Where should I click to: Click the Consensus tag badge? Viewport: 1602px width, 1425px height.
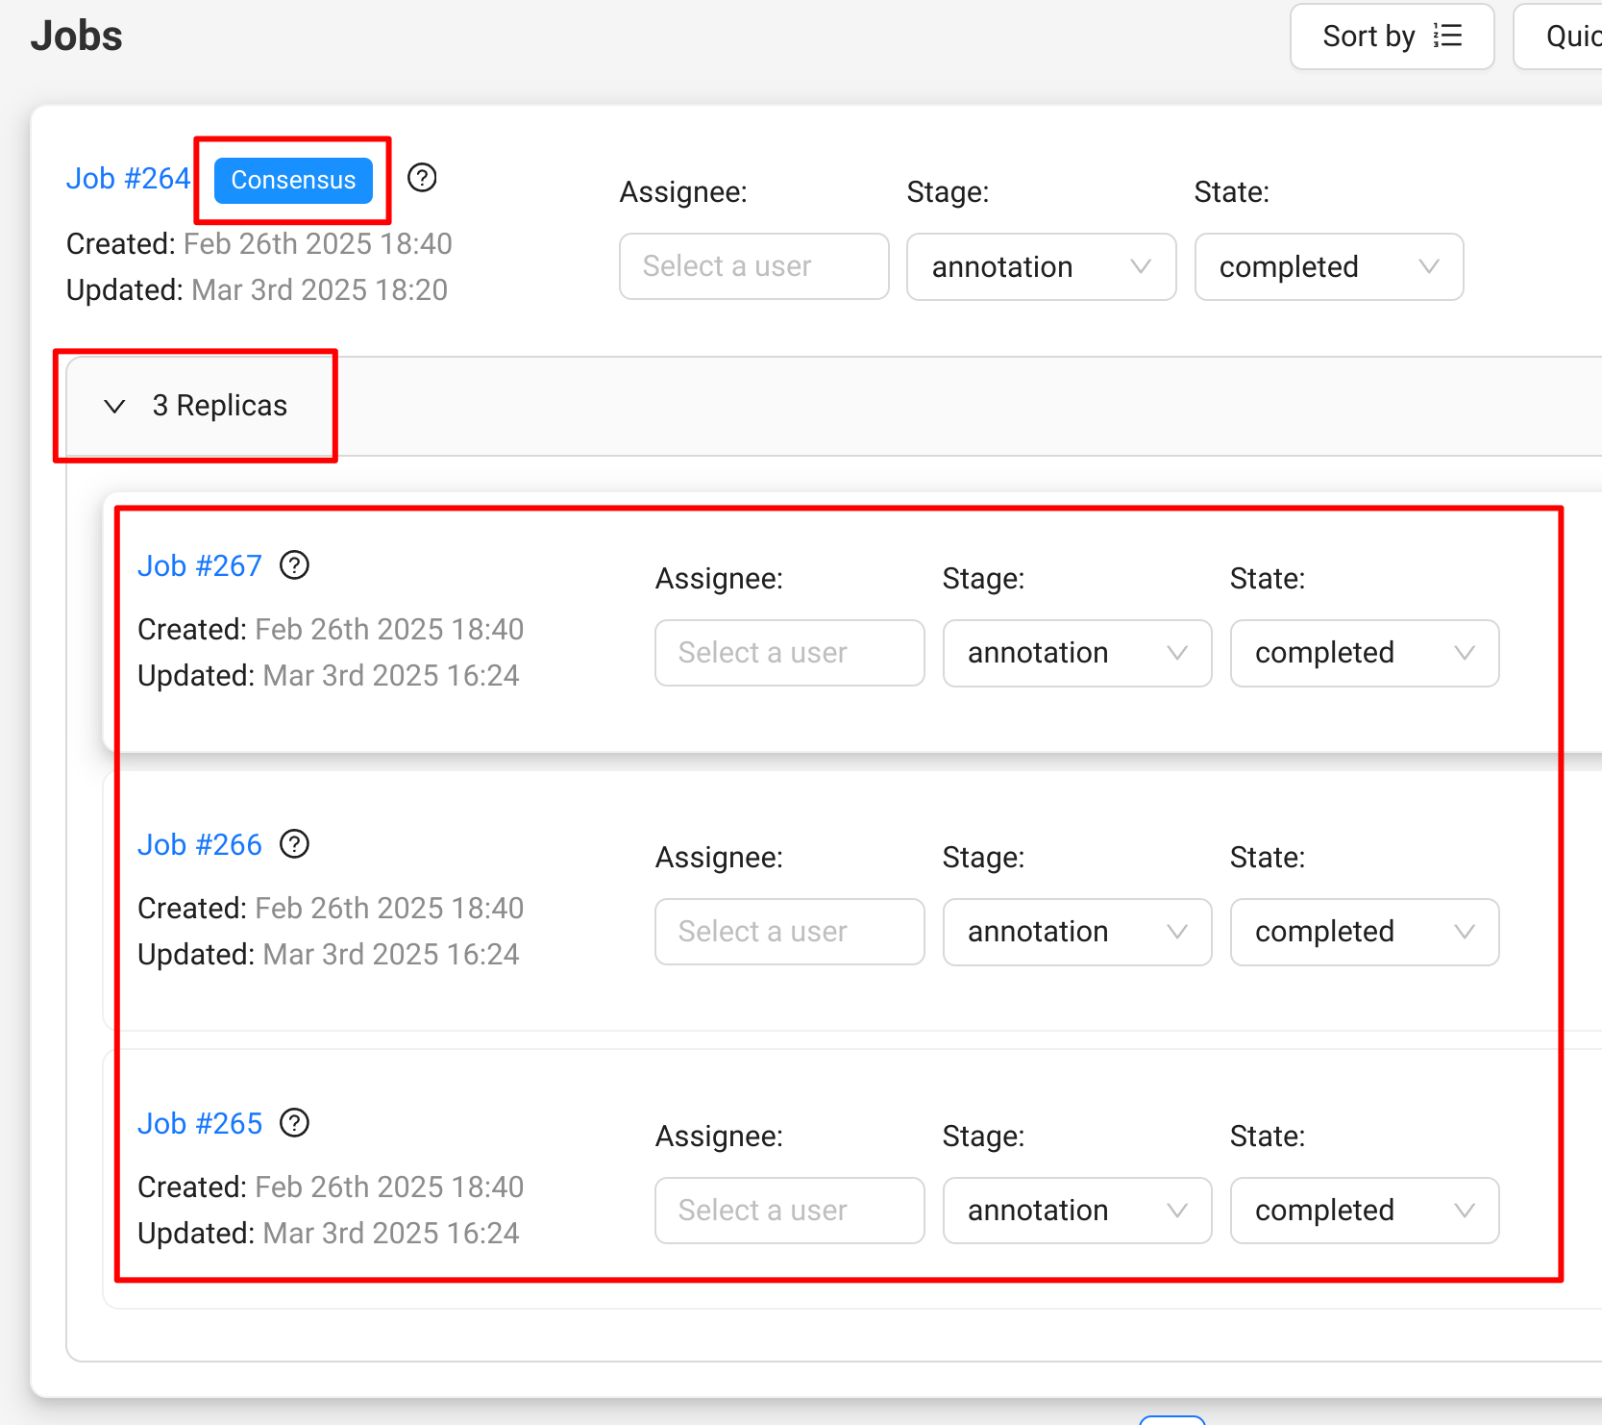pyautogui.click(x=293, y=180)
